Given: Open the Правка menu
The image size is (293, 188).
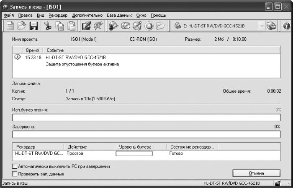Looking at the screenshot, I should (x=25, y=16).
